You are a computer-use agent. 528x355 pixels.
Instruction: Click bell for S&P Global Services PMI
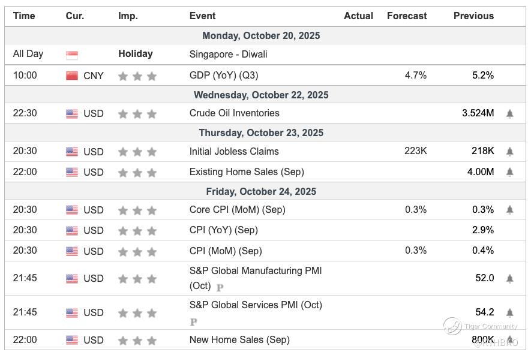(x=509, y=313)
